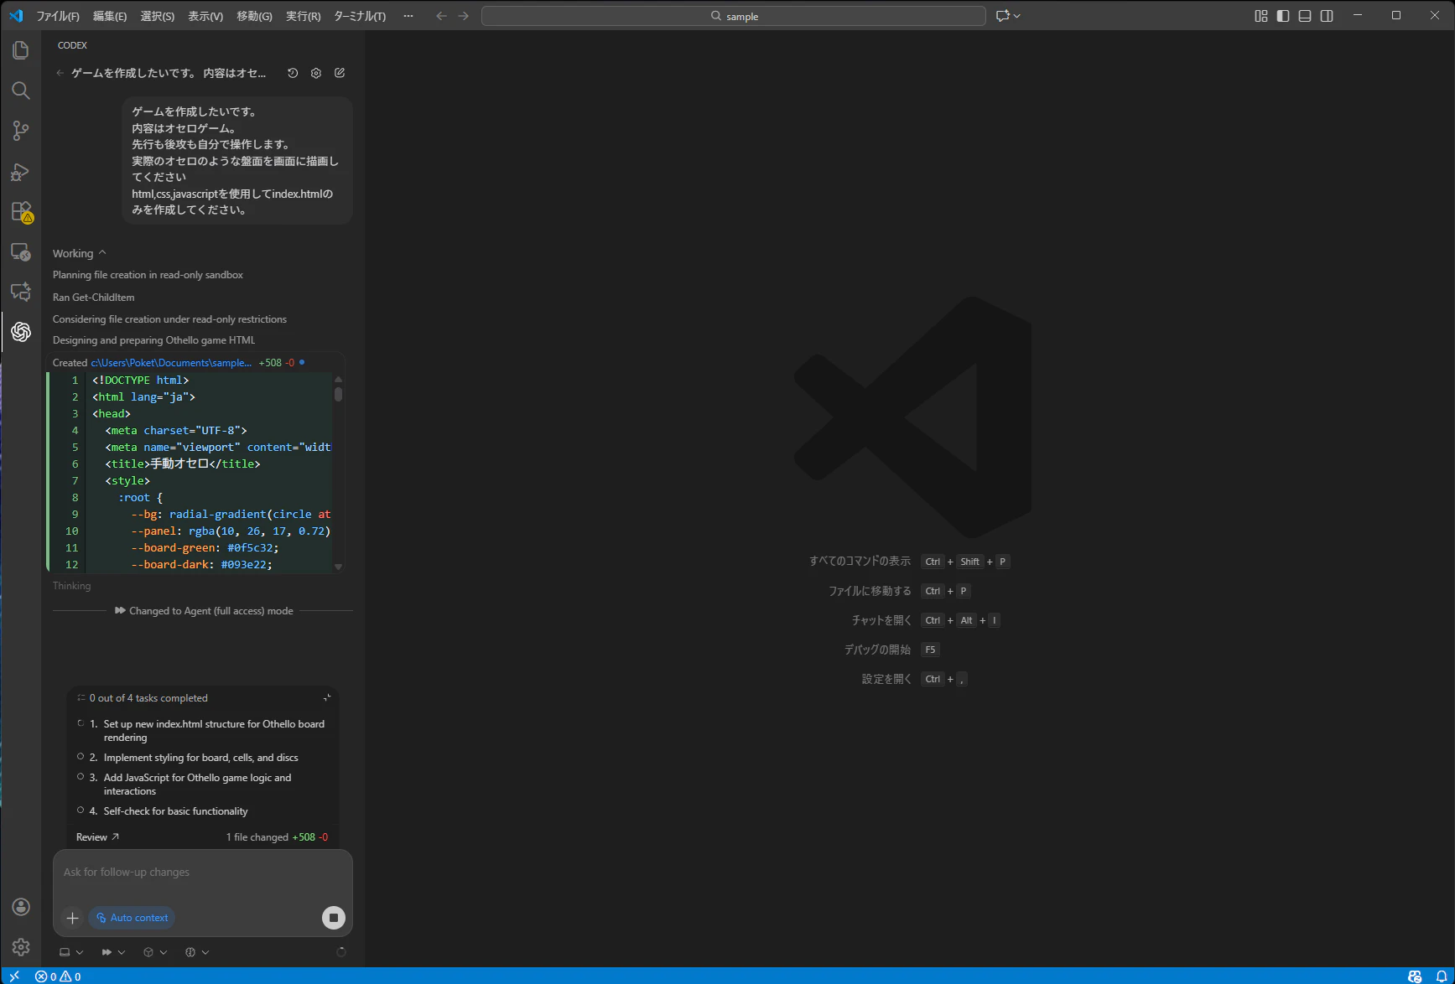This screenshot has width=1455, height=984.
Task: Start a new Codex chat
Action: pos(340,73)
